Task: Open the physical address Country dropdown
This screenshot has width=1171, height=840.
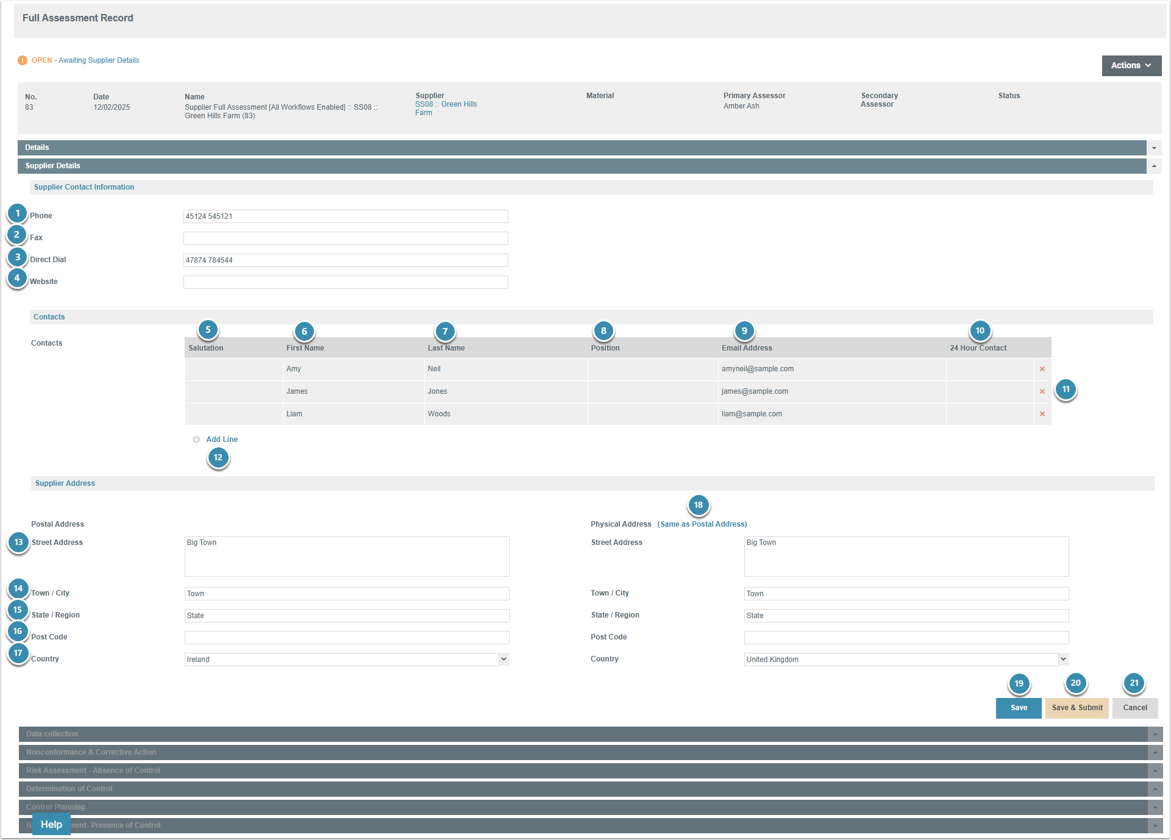Action: click(x=1063, y=659)
